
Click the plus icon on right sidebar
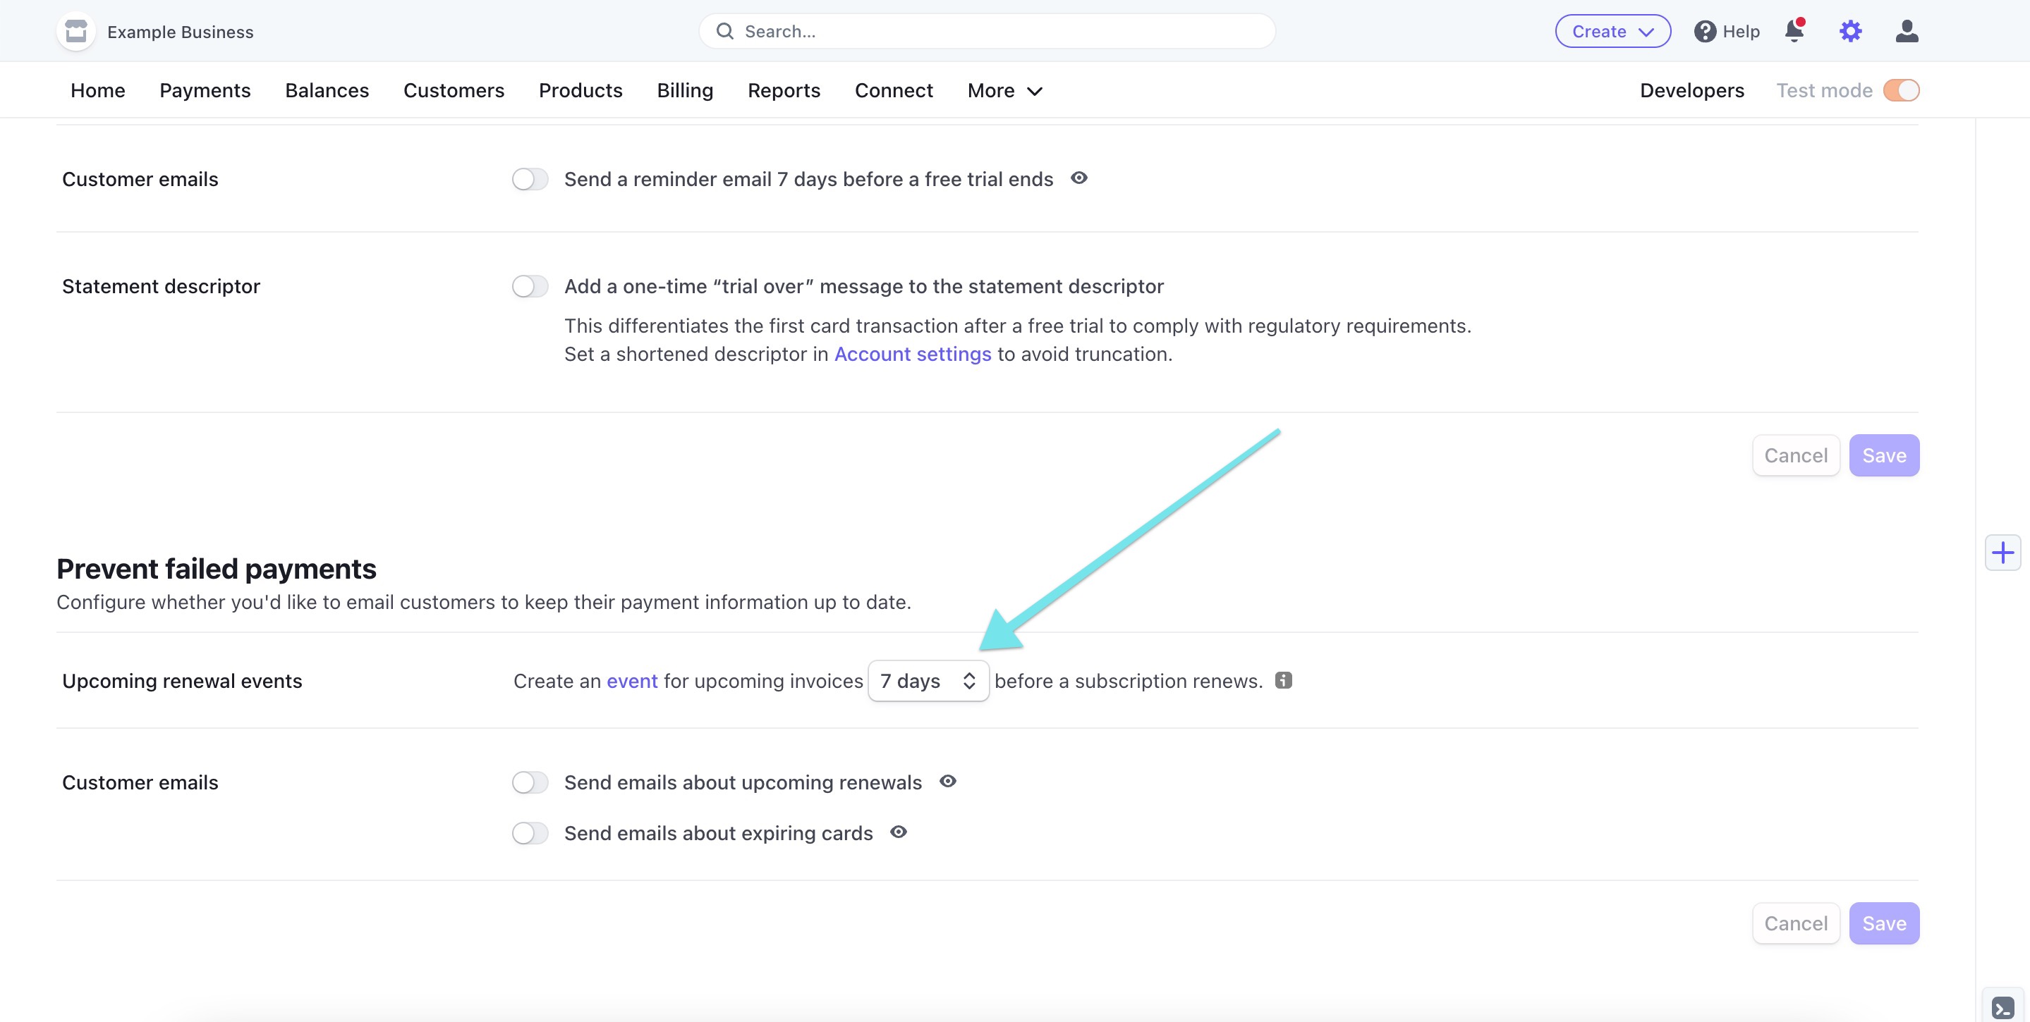[x=2002, y=553]
